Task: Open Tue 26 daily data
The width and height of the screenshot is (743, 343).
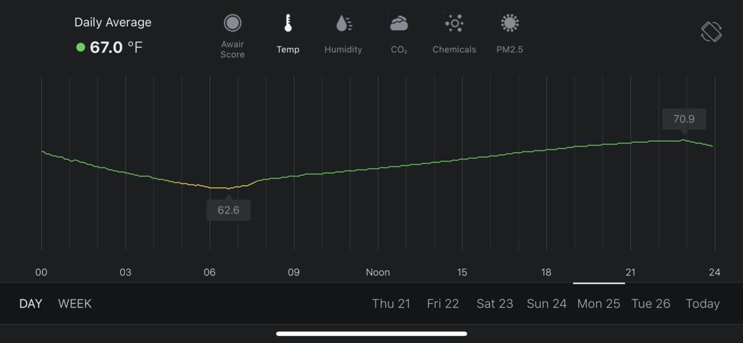Action: [x=651, y=304]
